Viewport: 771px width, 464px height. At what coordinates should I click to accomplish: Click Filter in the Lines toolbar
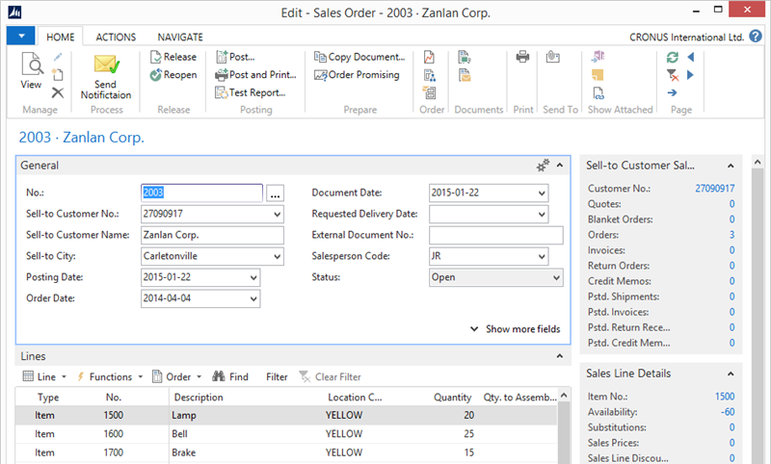click(x=277, y=376)
